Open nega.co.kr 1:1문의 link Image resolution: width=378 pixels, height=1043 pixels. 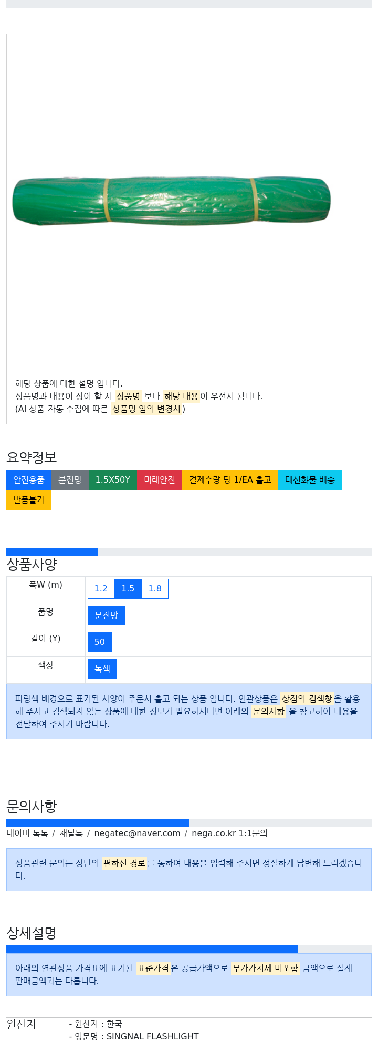click(x=229, y=833)
